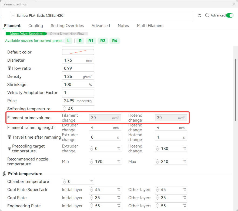Click the Flow ratio input field
This screenshot has width=238, height=211.
click(78, 68)
